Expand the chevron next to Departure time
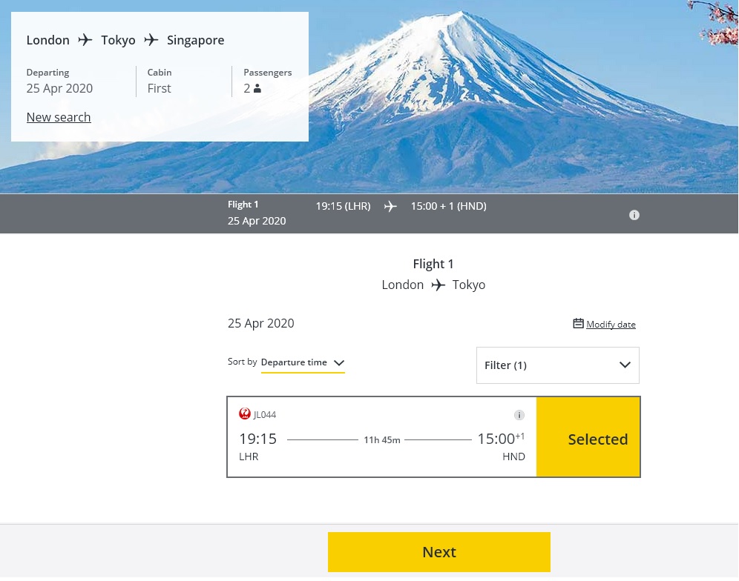The image size is (739, 581). pos(339,363)
